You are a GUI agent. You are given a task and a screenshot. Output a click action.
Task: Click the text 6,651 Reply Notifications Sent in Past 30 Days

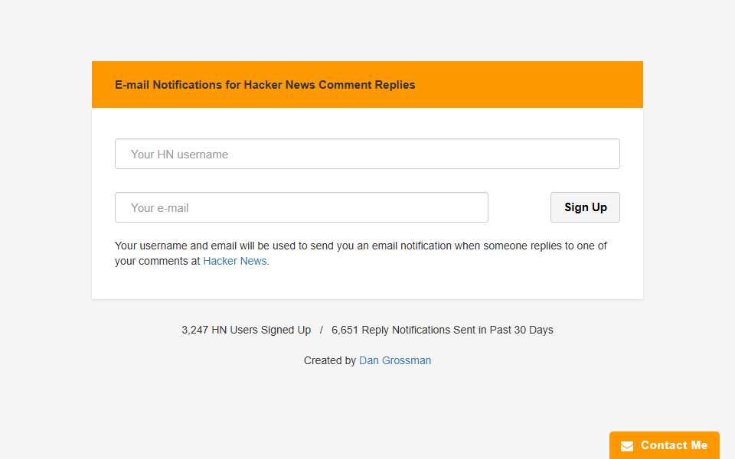[x=442, y=330]
